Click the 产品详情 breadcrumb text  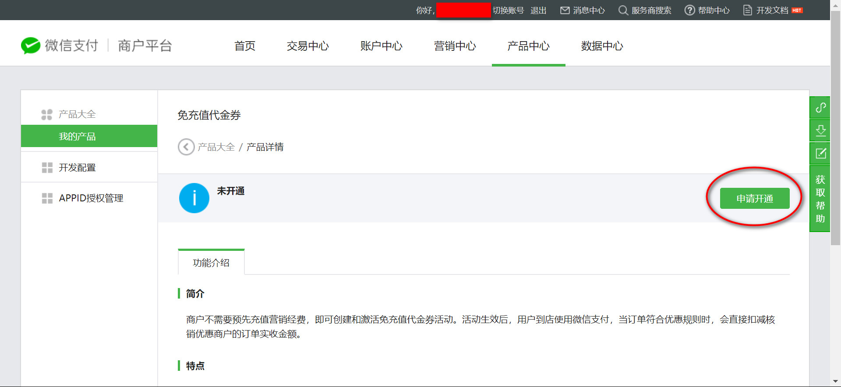coord(265,147)
